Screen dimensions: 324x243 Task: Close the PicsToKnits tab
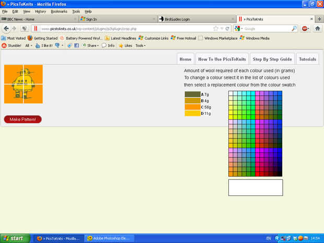(311, 19)
